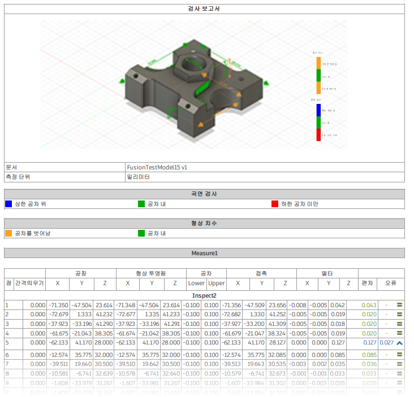Click the nominal X value -71.350
This screenshot has width=414, height=397.
[58, 306]
